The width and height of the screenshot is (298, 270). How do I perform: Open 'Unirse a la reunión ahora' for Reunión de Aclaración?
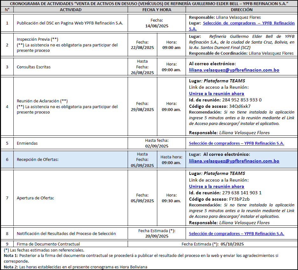216,93
